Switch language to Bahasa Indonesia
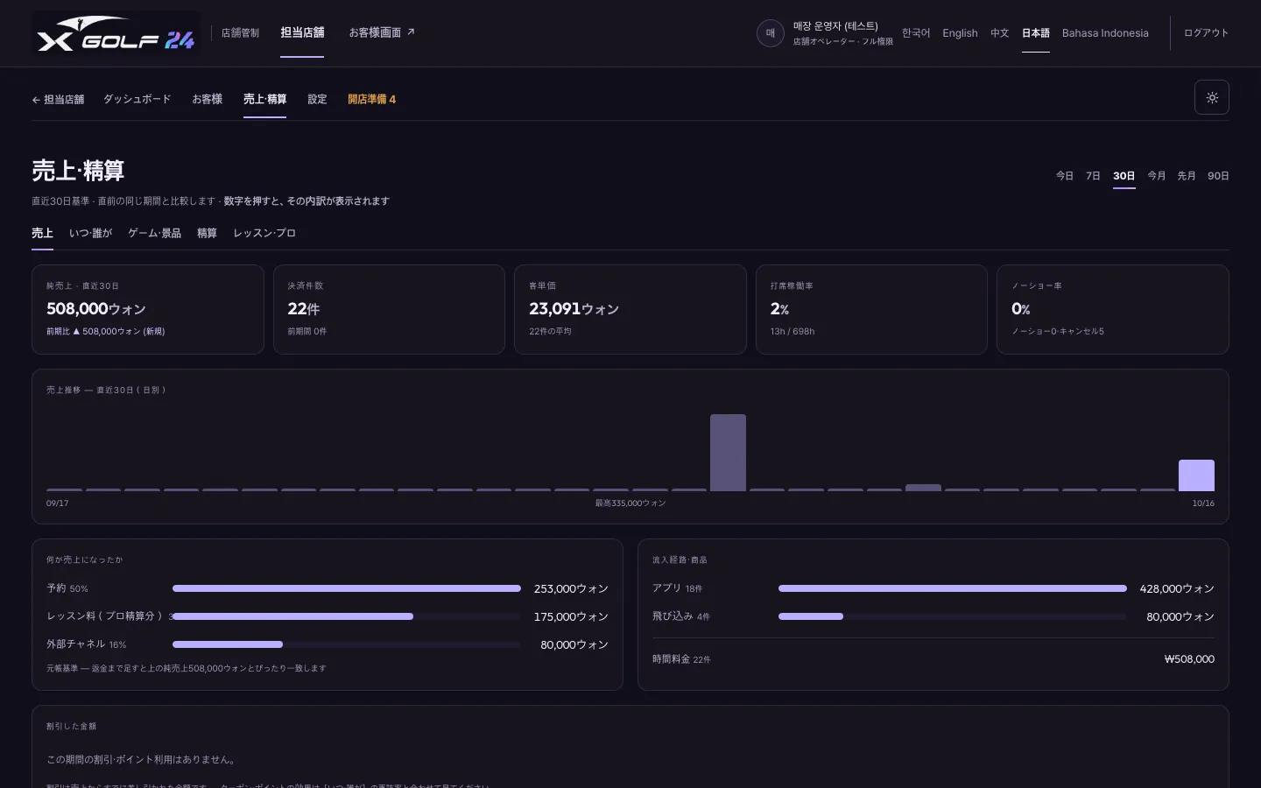Image resolution: width=1261 pixels, height=788 pixels. click(x=1105, y=33)
